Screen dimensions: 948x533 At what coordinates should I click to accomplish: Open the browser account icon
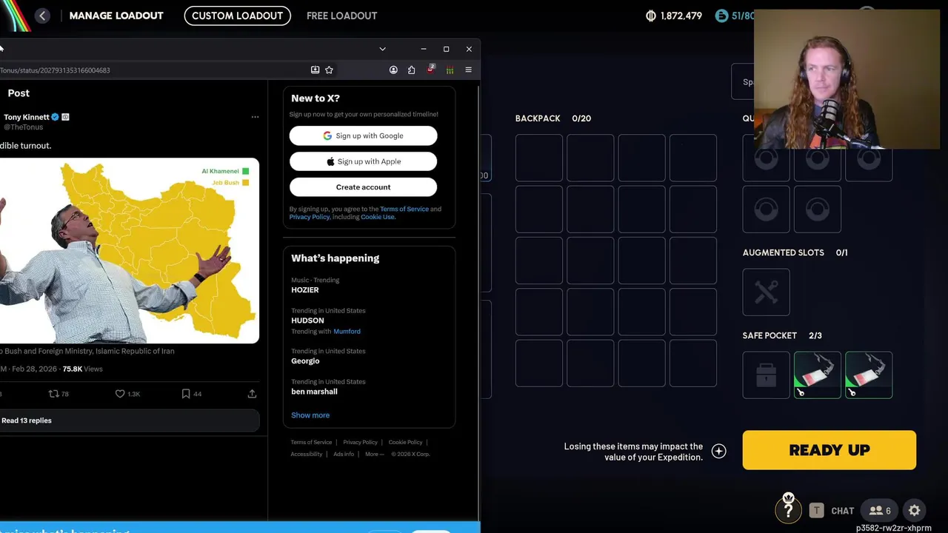point(393,70)
